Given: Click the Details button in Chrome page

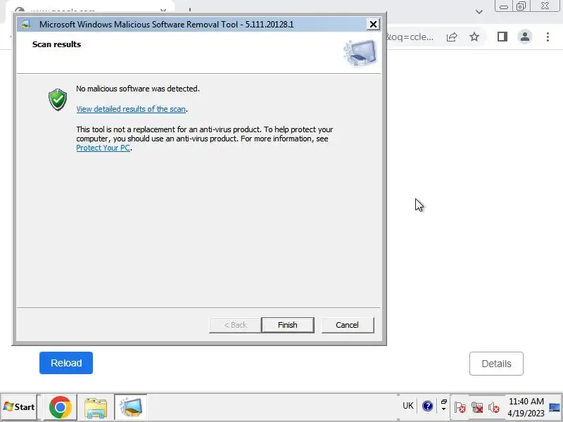Looking at the screenshot, I should [x=496, y=364].
